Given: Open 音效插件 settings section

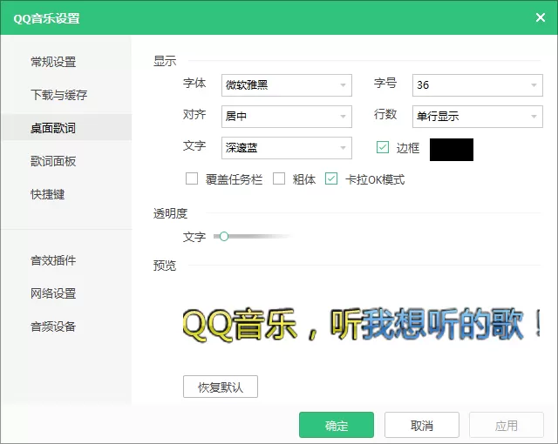Looking at the screenshot, I should [x=53, y=260].
